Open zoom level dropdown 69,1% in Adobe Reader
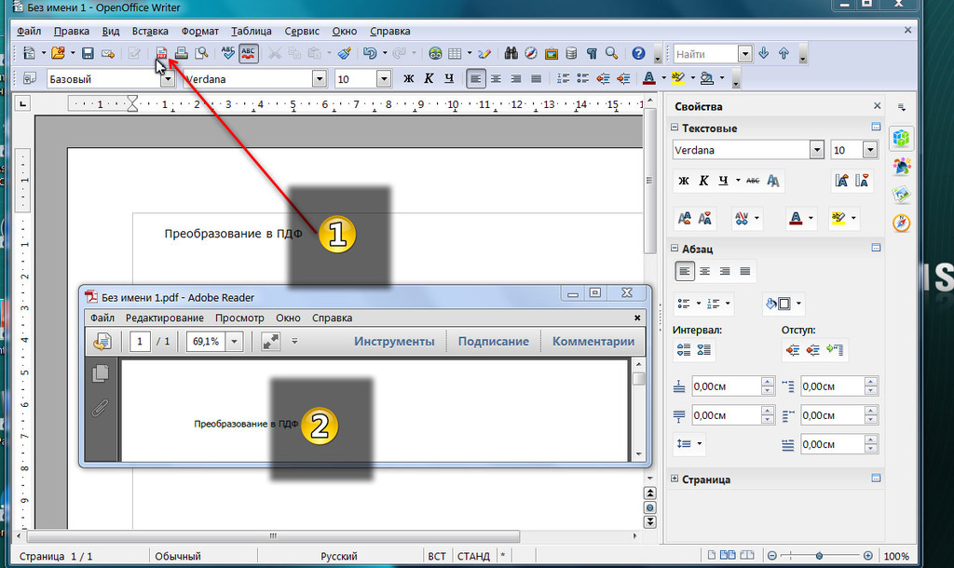 [x=234, y=341]
